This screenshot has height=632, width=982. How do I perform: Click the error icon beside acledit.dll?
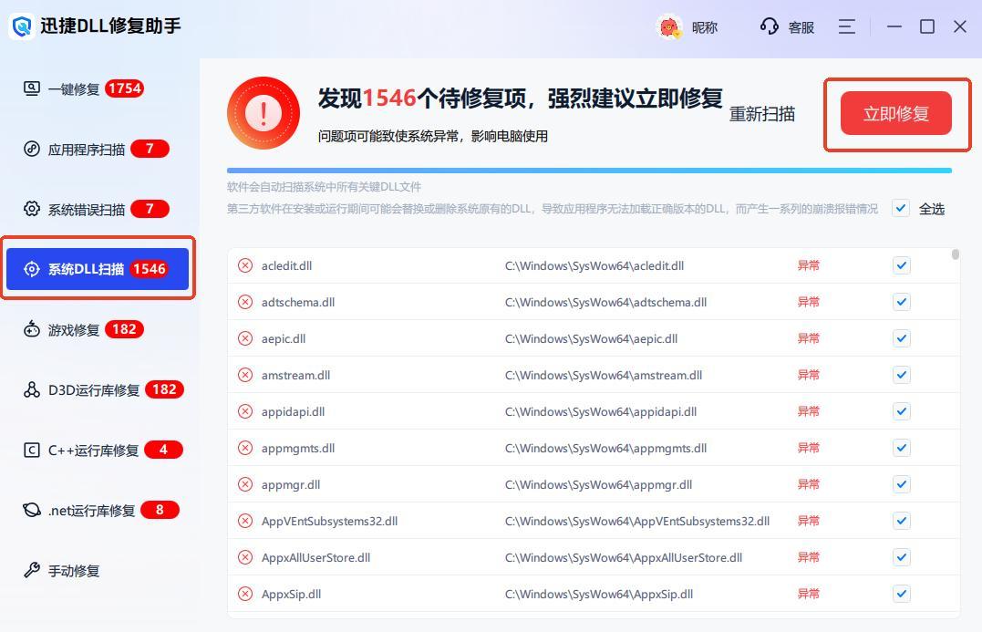(245, 265)
